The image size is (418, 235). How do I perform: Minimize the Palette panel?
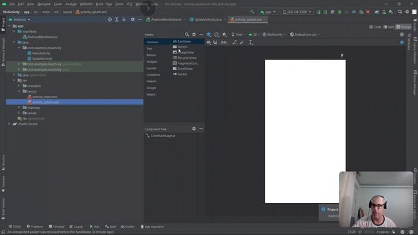[201, 35]
